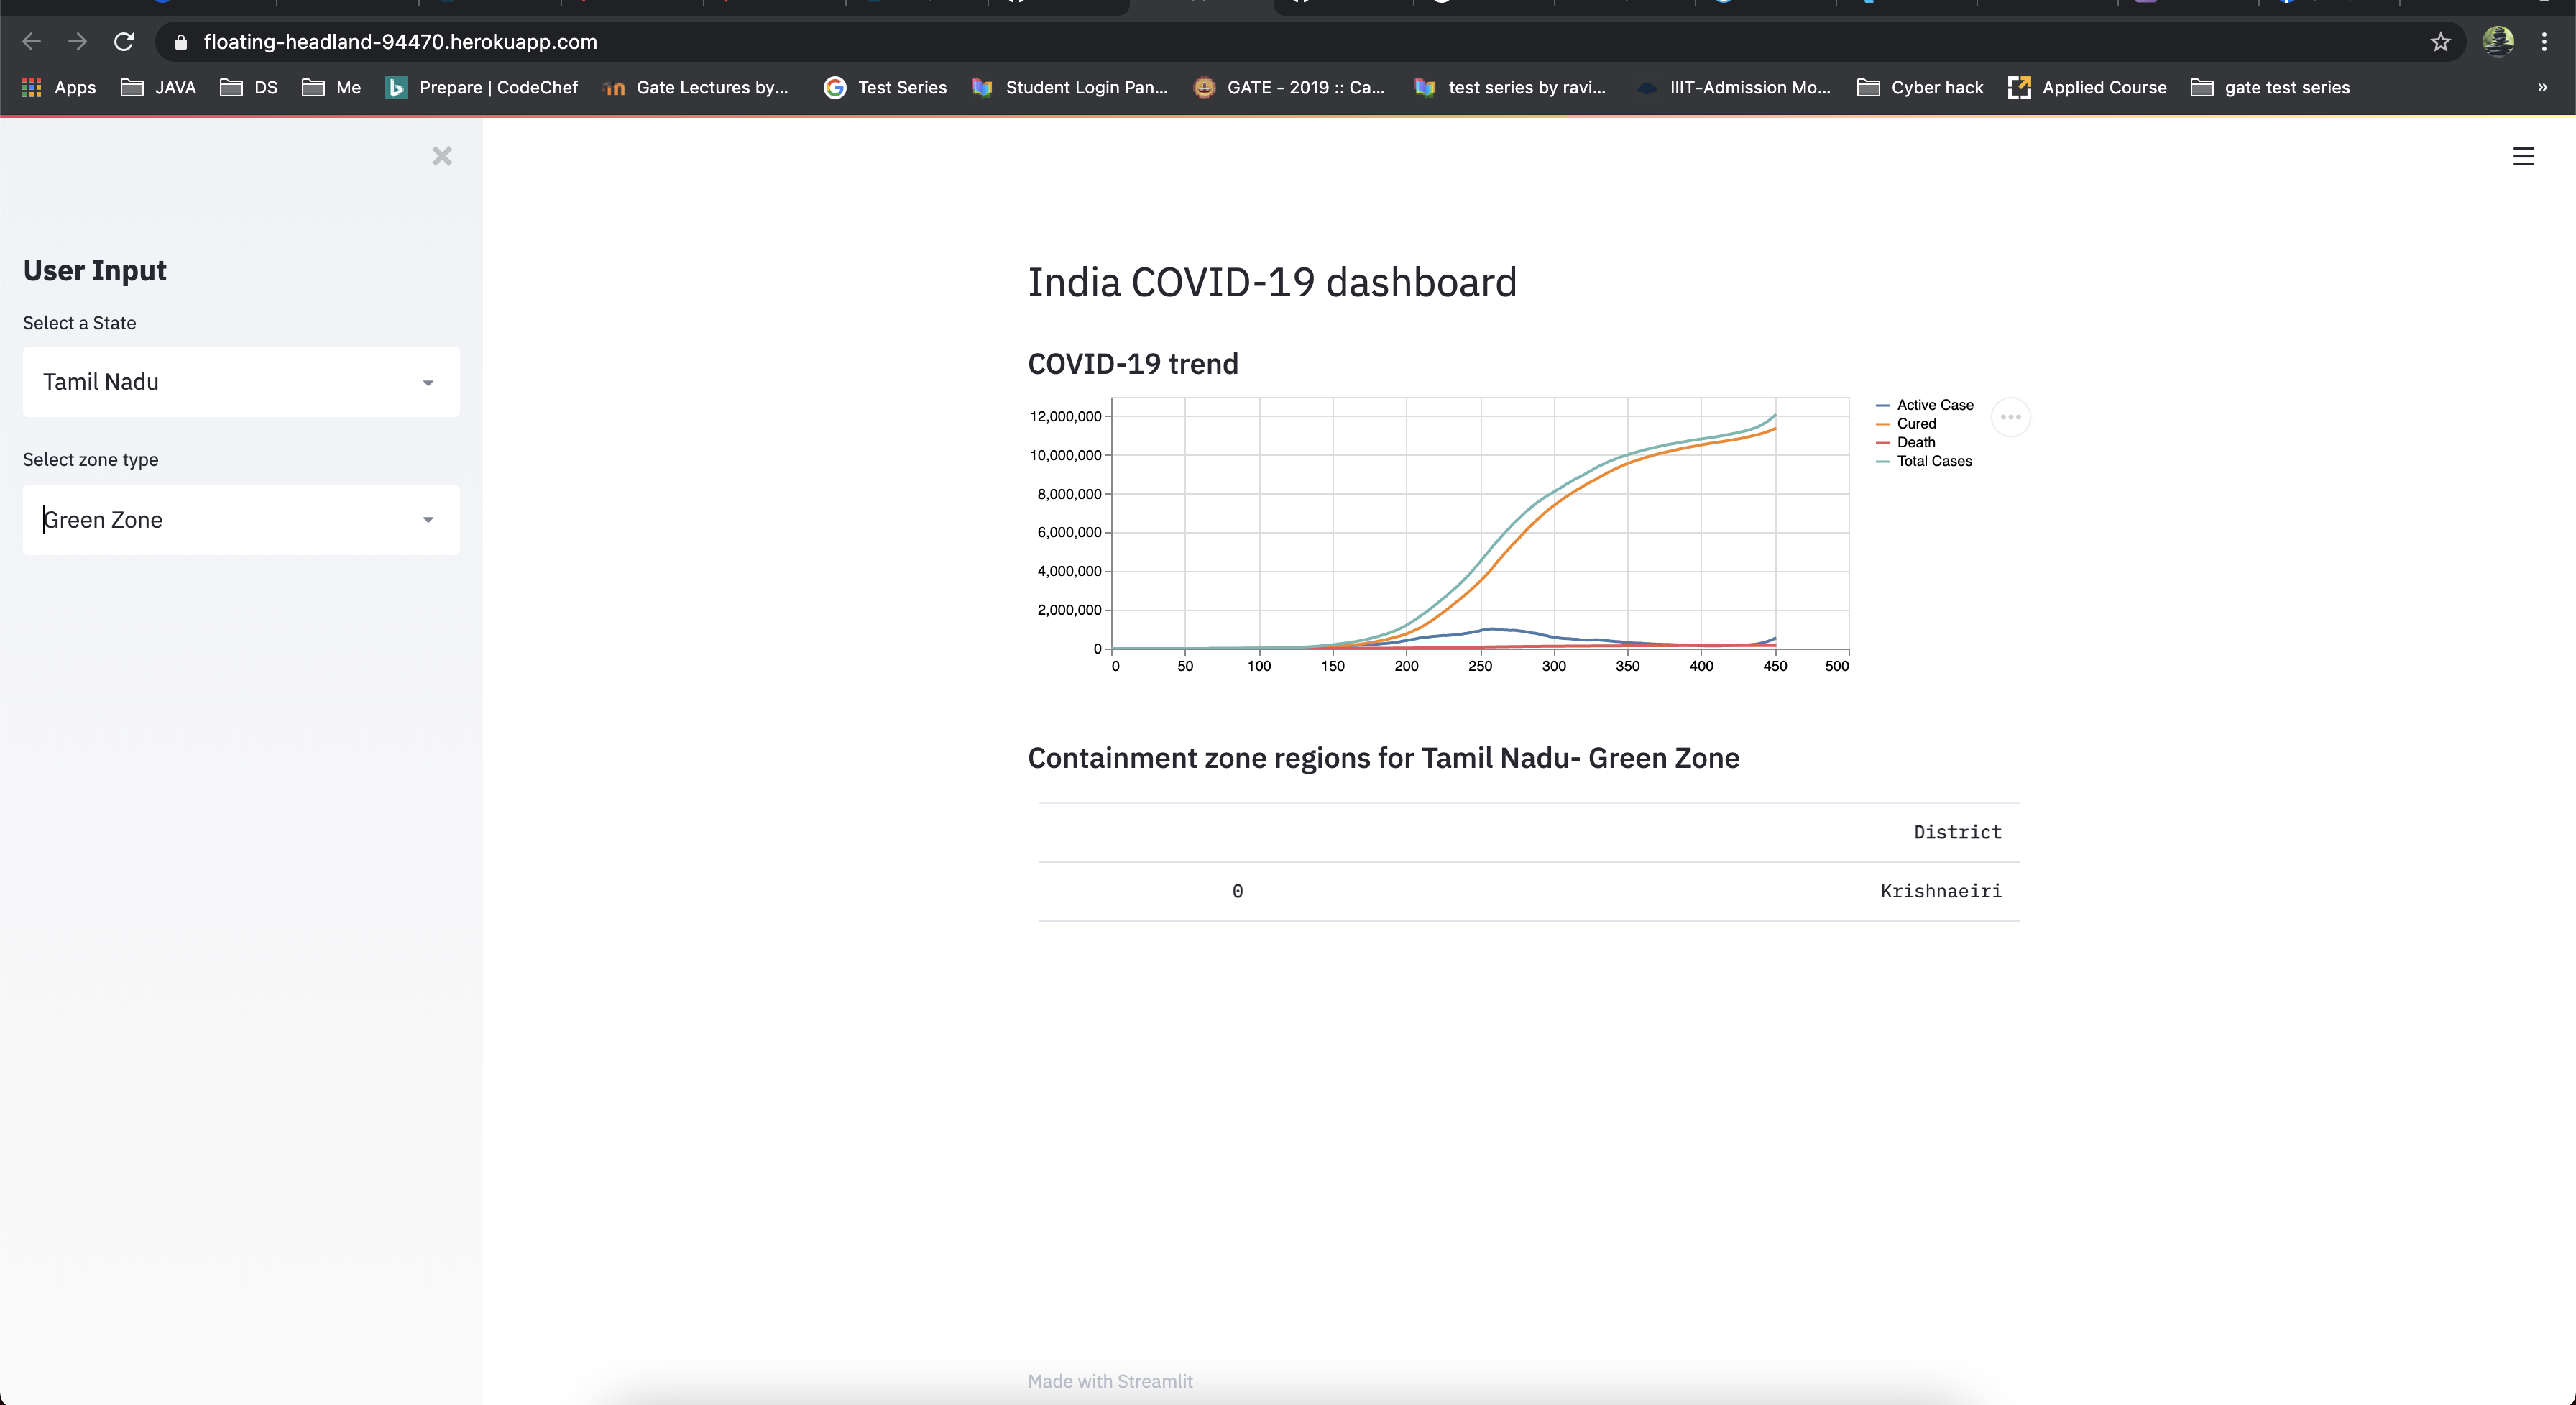
Task: Click the address bar URL
Action: pos(400,42)
